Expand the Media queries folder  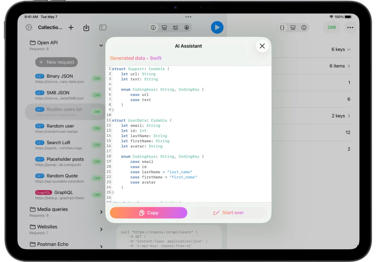(101, 212)
